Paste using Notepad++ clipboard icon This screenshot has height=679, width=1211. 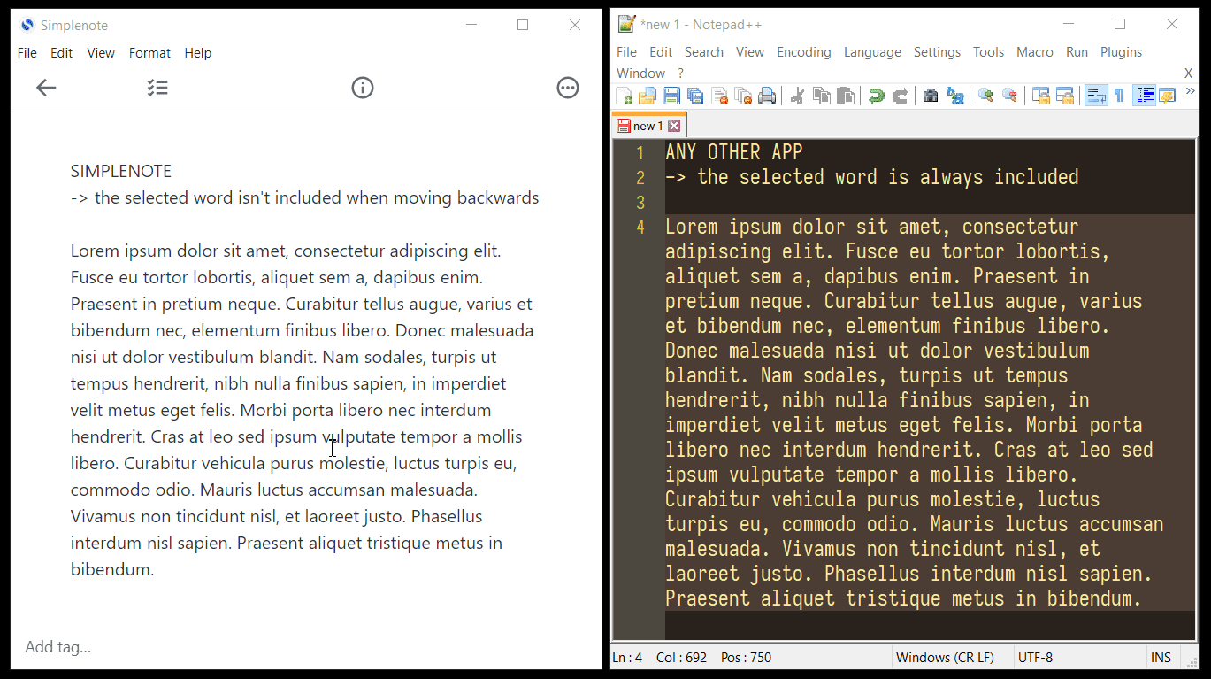pyautogui.click(x=845, y=96)
